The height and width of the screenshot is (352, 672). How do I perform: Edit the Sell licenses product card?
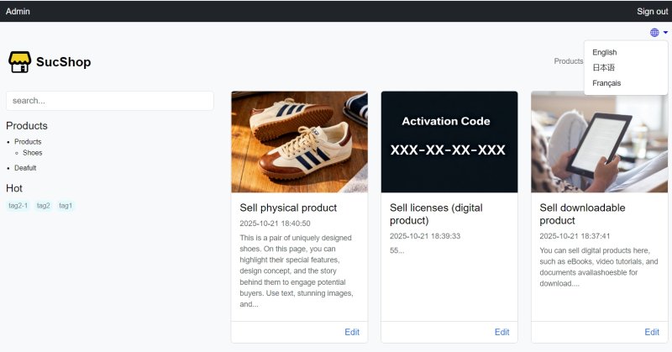point(501,332)
